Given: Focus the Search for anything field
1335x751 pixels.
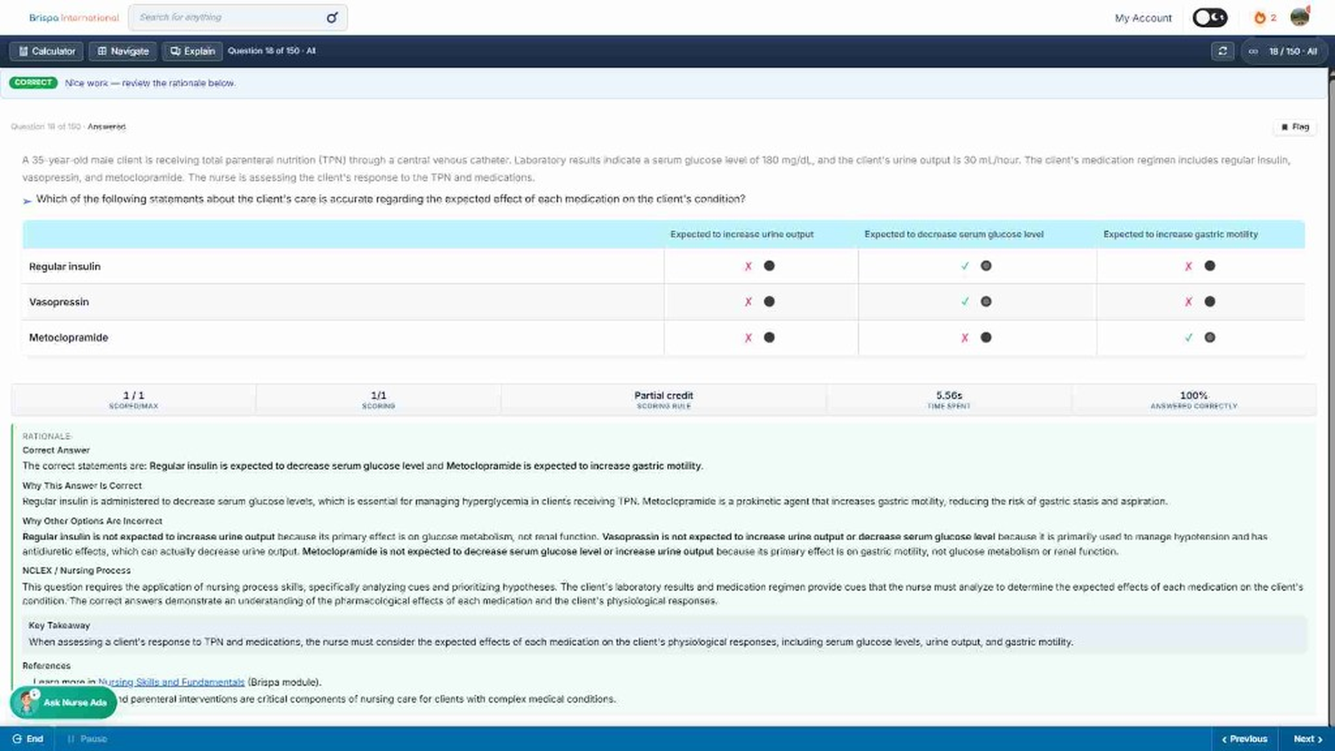Looking at the screenshot, I should point(238,18).
